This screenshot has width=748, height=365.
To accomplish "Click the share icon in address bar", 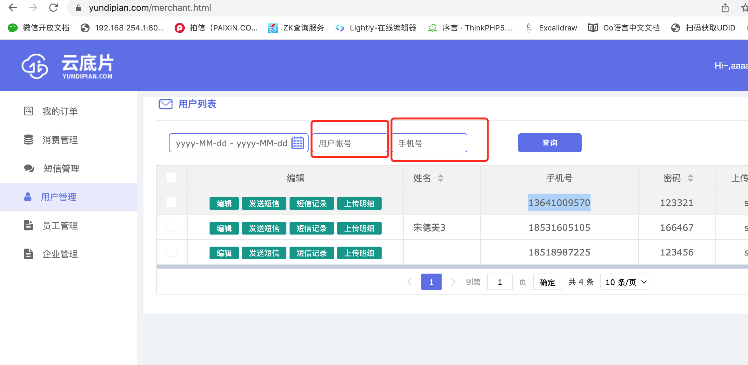I will point(725,8).
